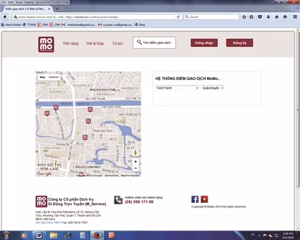Viewport: 300px width, 240px height.
Task: Open the Edit menu
Action: (11, 2)
